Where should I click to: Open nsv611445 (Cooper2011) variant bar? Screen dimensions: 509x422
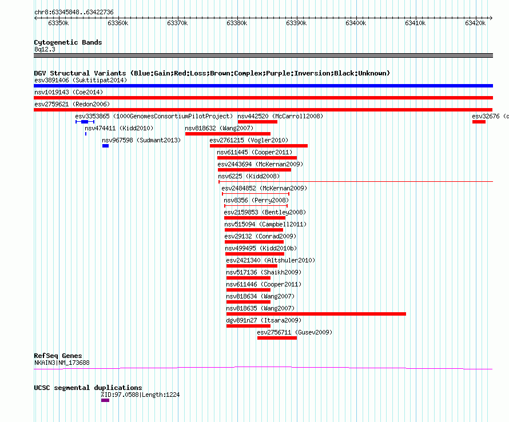coord(257,158)
